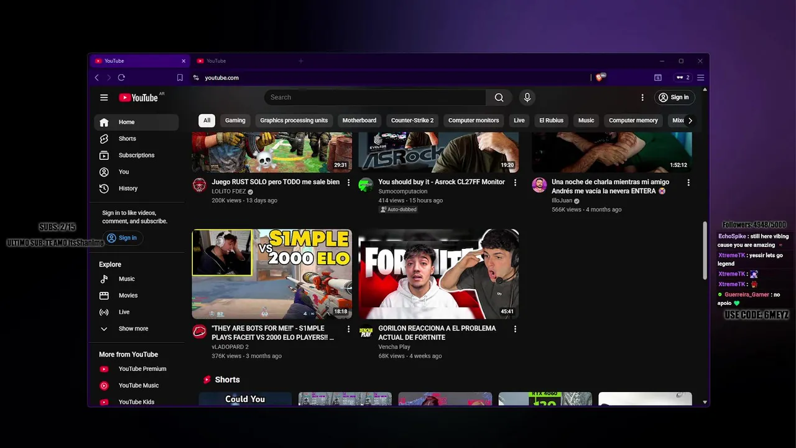Screen dimensions: 796x448
Task: Open History in sidebar
Action: point(136,189)
